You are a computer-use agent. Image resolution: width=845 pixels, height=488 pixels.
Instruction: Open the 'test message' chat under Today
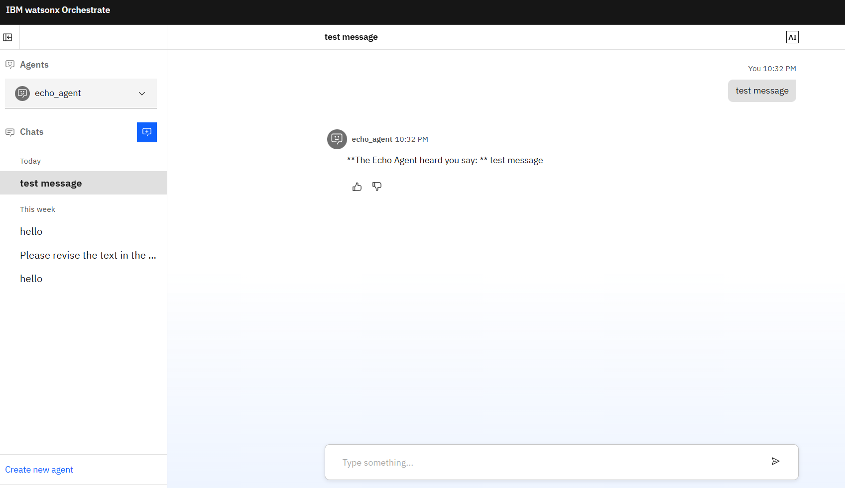pyautogui.click(x=84, y=183)
